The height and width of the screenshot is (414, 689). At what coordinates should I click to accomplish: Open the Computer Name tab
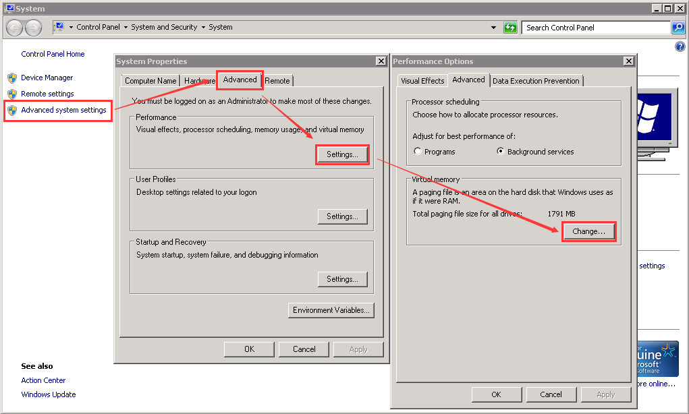click(150, 81)
